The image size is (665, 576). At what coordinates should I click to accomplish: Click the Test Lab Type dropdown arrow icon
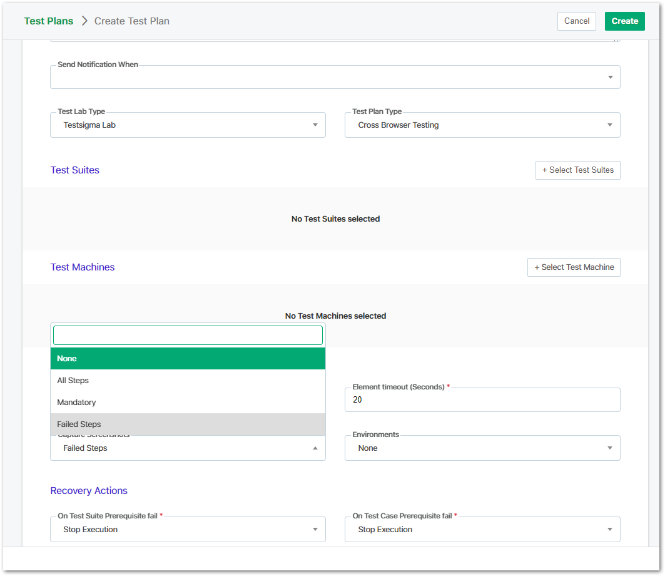tap(315, 125)
